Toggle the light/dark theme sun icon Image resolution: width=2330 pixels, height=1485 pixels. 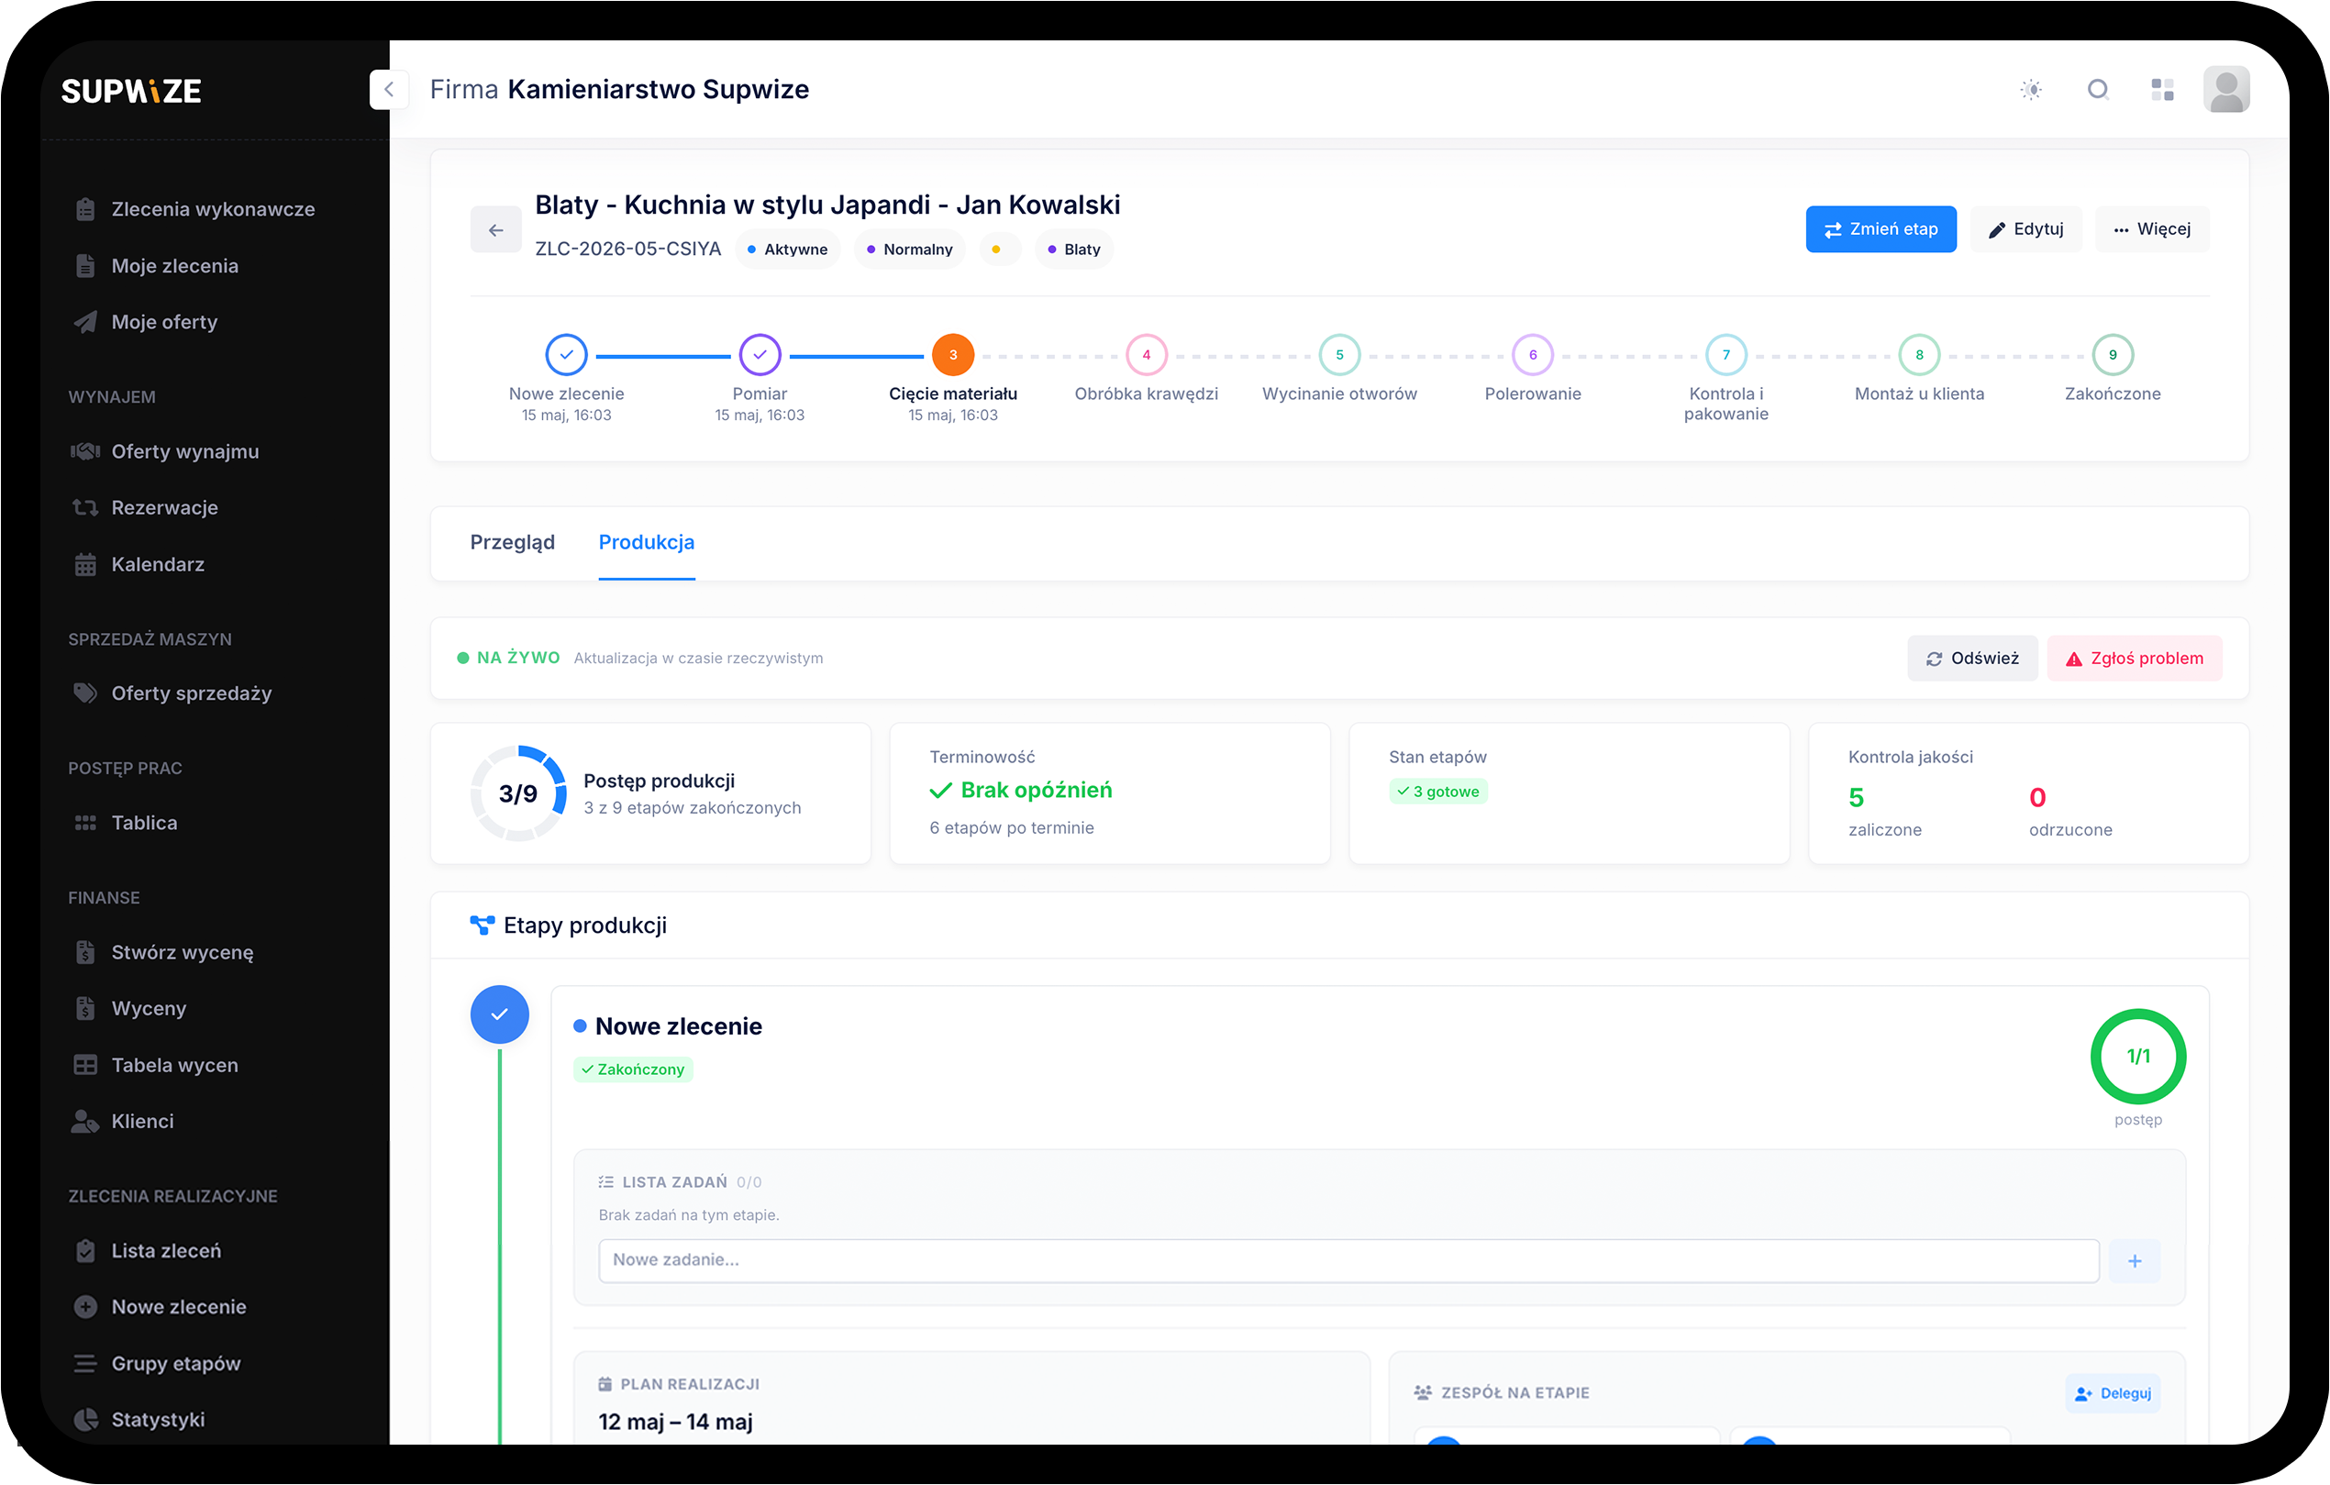(2031, 90)
